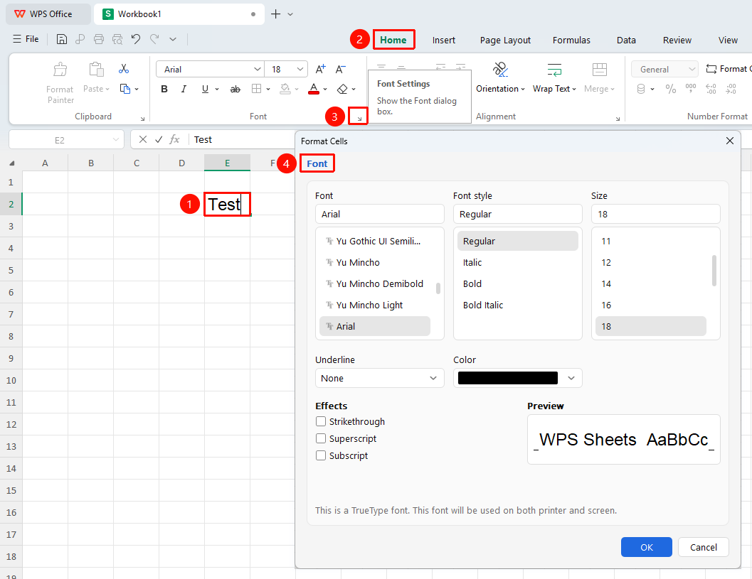Open the Page Layout tab
752x579 pixels.
[x=505, y=40]
